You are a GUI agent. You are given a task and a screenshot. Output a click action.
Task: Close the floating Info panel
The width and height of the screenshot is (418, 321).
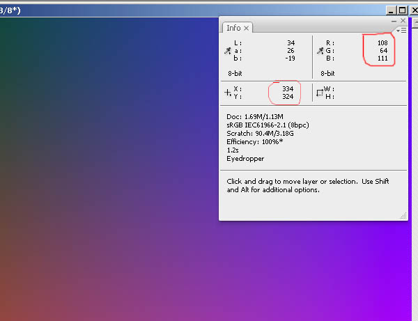(x=403, y=20)
